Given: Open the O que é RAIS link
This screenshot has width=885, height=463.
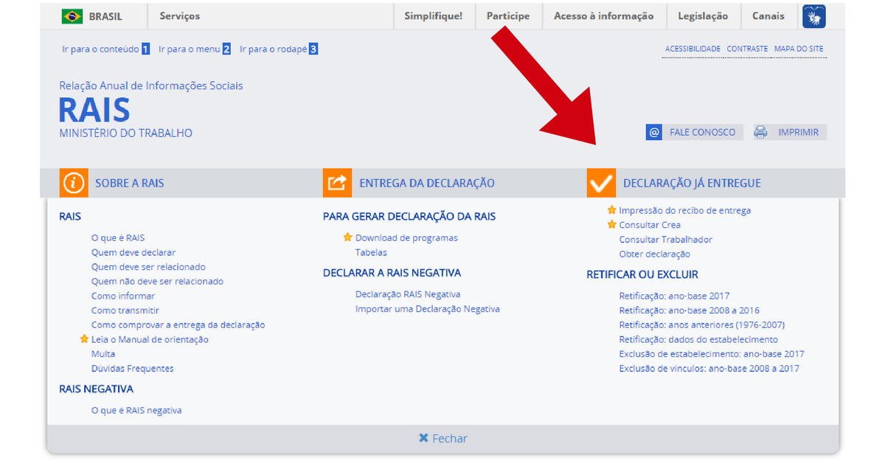Looking at the screenshot, I should [118, 237].
